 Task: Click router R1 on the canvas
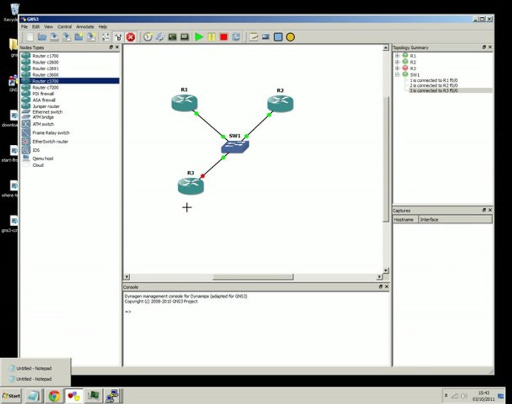185,103
